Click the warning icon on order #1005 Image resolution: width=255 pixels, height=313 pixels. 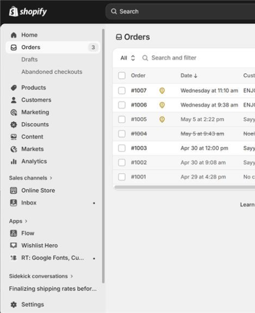162,119
